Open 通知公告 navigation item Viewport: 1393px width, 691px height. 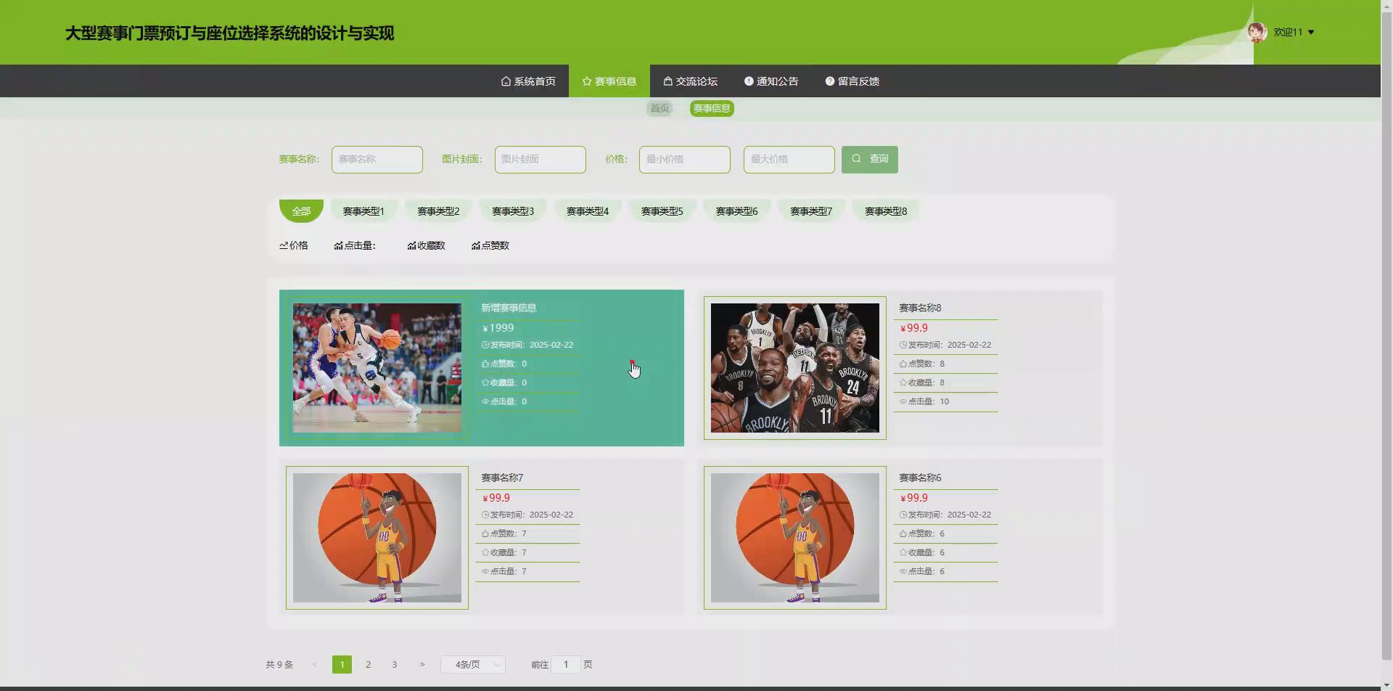771,81
